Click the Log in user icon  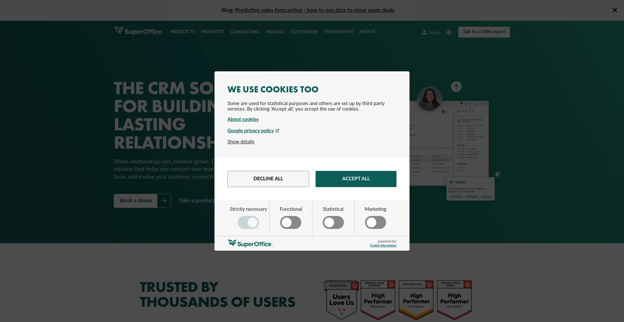[424, 32]
